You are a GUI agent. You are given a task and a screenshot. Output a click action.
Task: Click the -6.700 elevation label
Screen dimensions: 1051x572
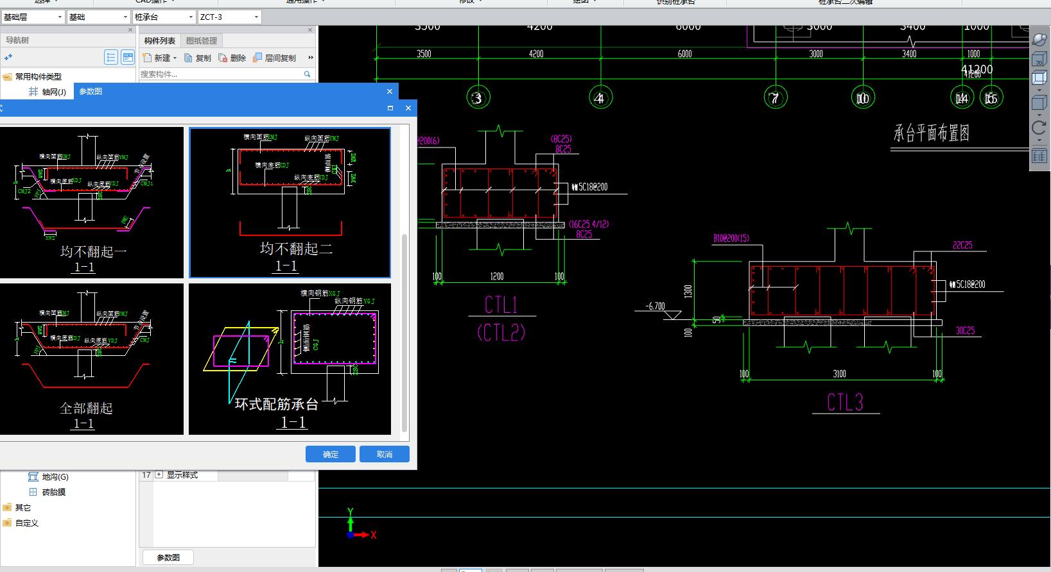tap(655, 306)
